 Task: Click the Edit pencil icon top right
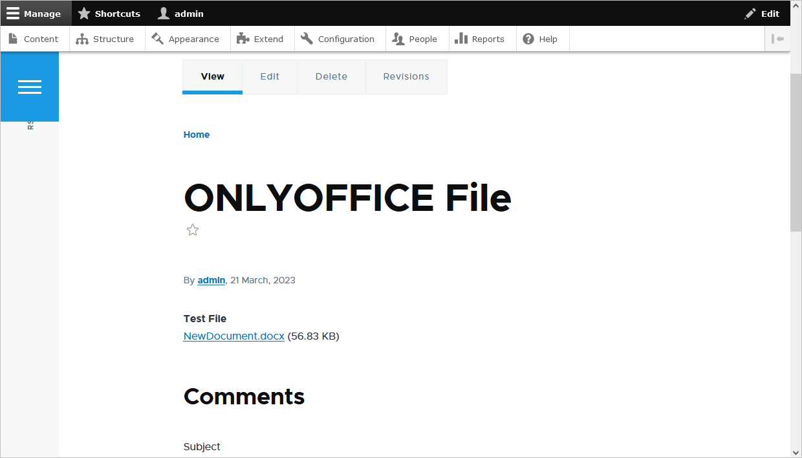tap(750, 13)
